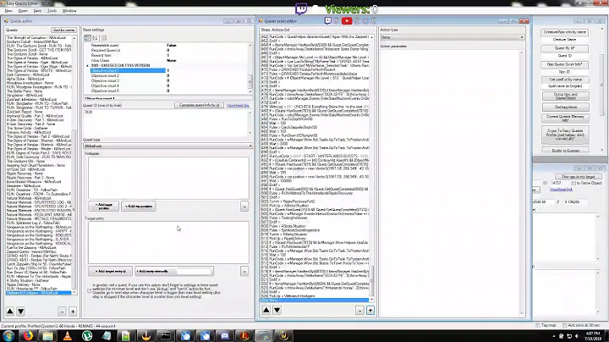Click Quest By Id button

565,48
